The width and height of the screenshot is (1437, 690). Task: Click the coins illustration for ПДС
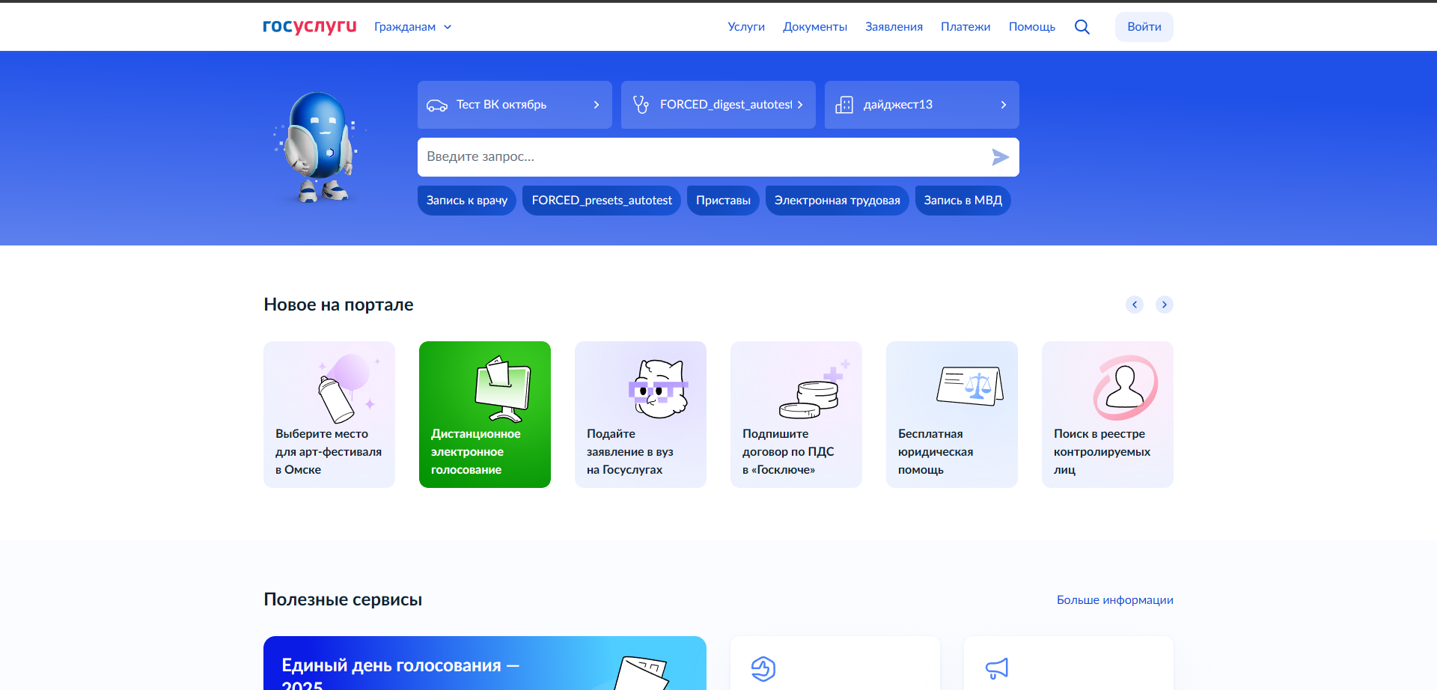click(814, 390)
